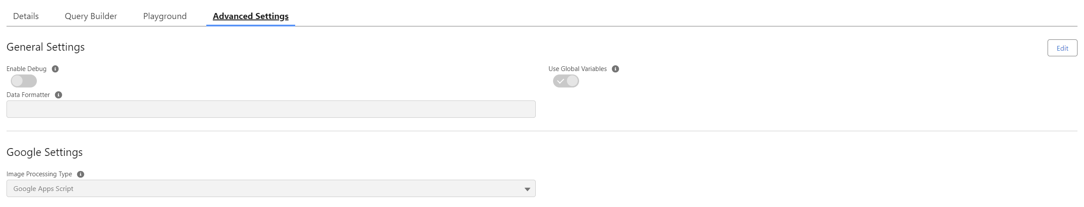Open the Query Builder tab
The width and height of the screenshot is (1084, 207).
[91, 16]
